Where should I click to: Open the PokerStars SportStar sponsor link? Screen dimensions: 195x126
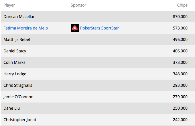pos(99,28)
